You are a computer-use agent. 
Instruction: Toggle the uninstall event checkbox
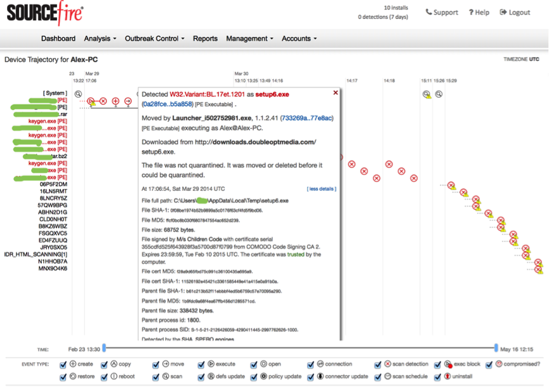(x=438, y=377)
